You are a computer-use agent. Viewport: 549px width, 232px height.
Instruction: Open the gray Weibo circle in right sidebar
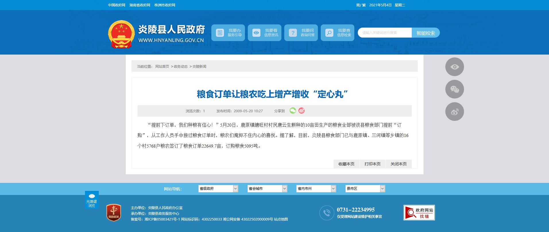(454, 112)
